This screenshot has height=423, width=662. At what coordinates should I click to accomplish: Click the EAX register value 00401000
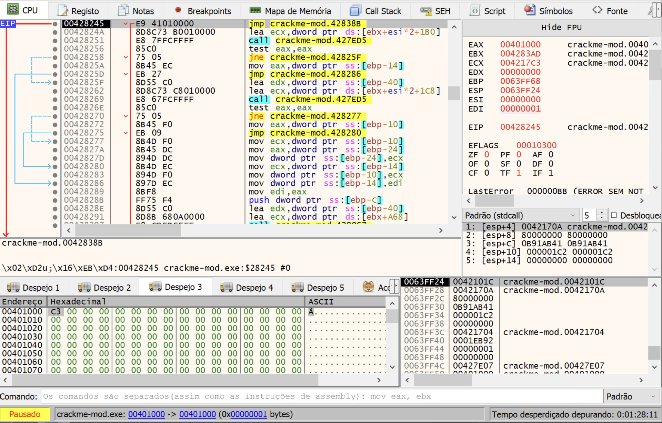point(520,45)
